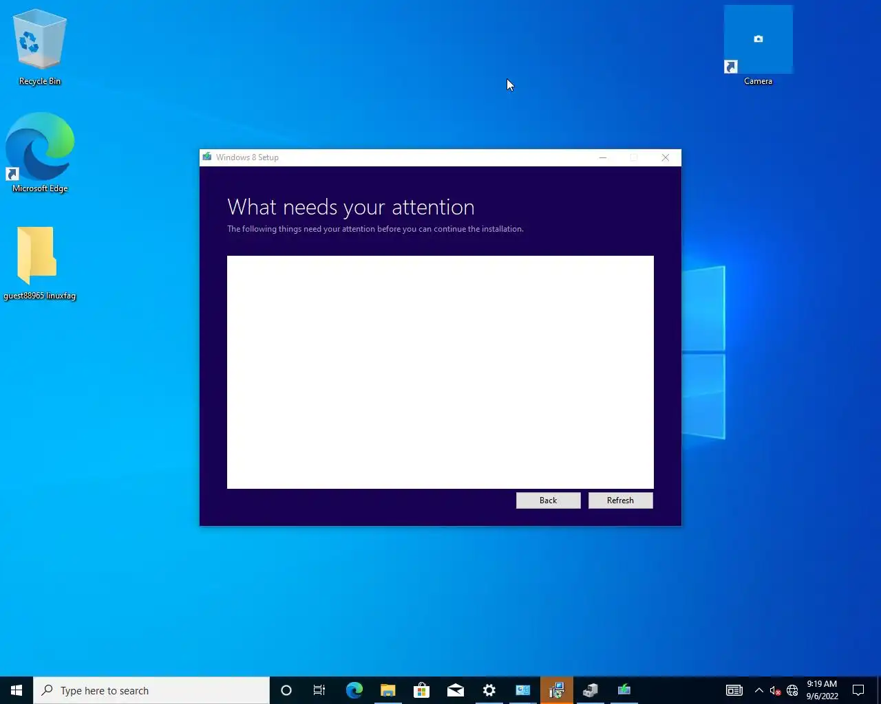Select the guest88965 linuxfag folder
This screenshot has height=704, width=881.
point(39,264)
